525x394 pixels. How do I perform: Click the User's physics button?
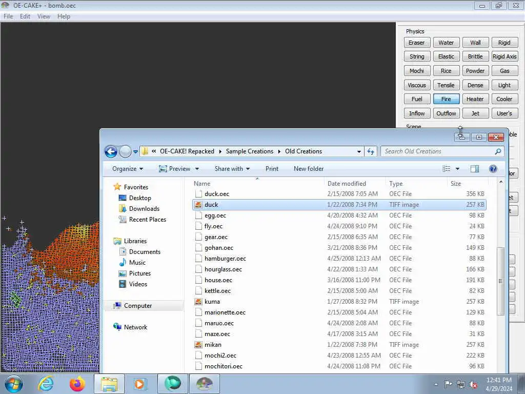pyautogui.click(x=504, y=113)
